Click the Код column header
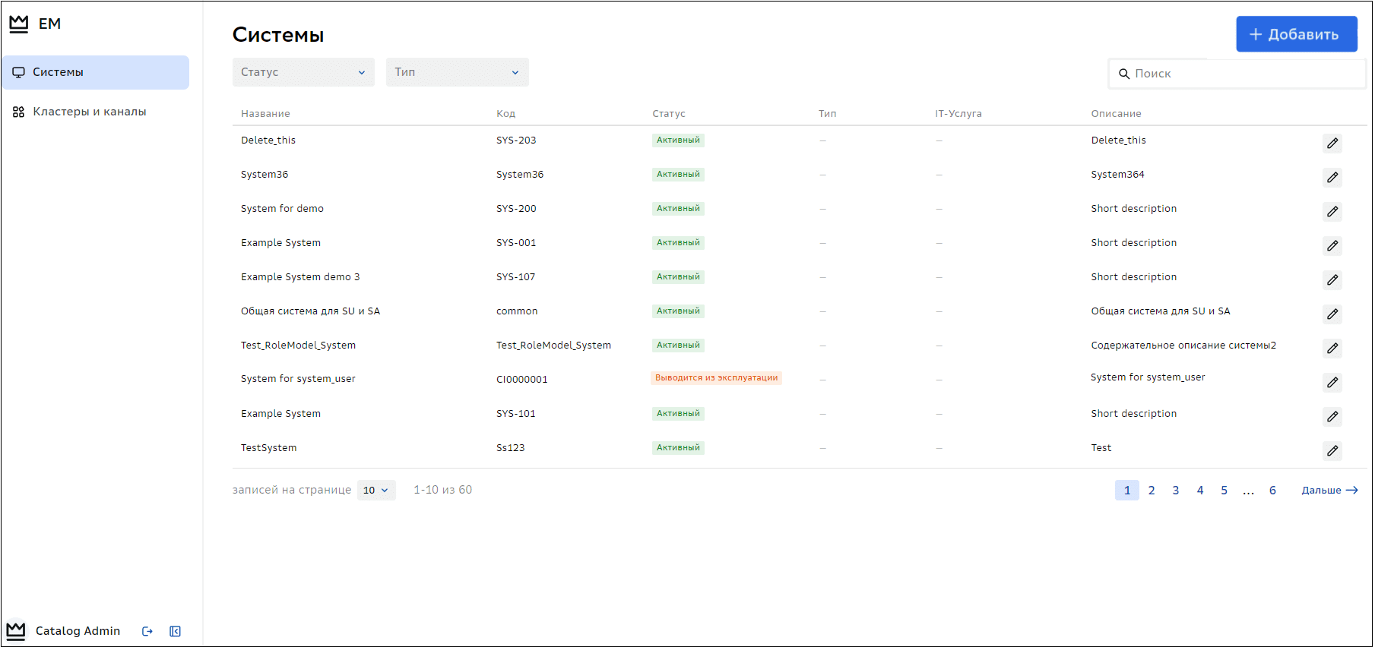1375x647 pixels. [x=505, y=114]
